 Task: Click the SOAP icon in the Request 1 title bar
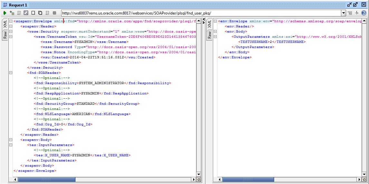point(5,5)
